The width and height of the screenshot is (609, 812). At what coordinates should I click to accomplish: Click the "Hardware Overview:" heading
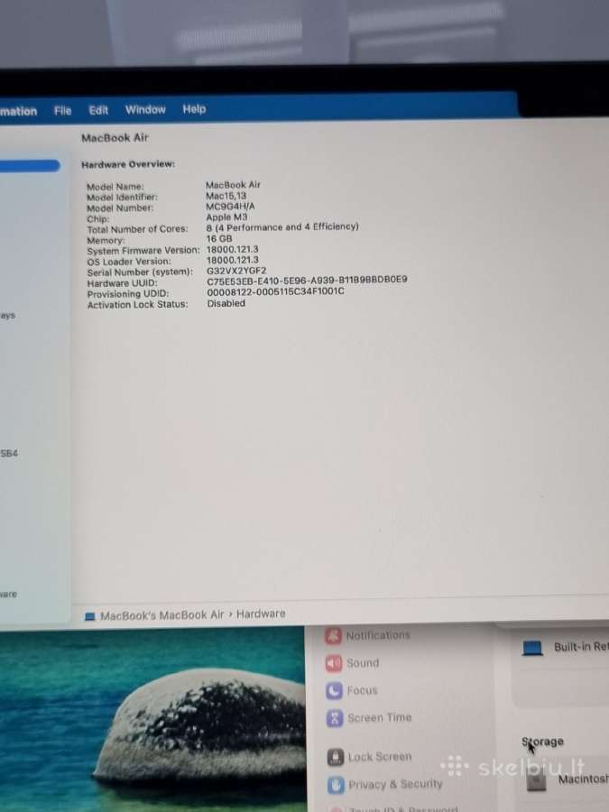coord(128,164)
